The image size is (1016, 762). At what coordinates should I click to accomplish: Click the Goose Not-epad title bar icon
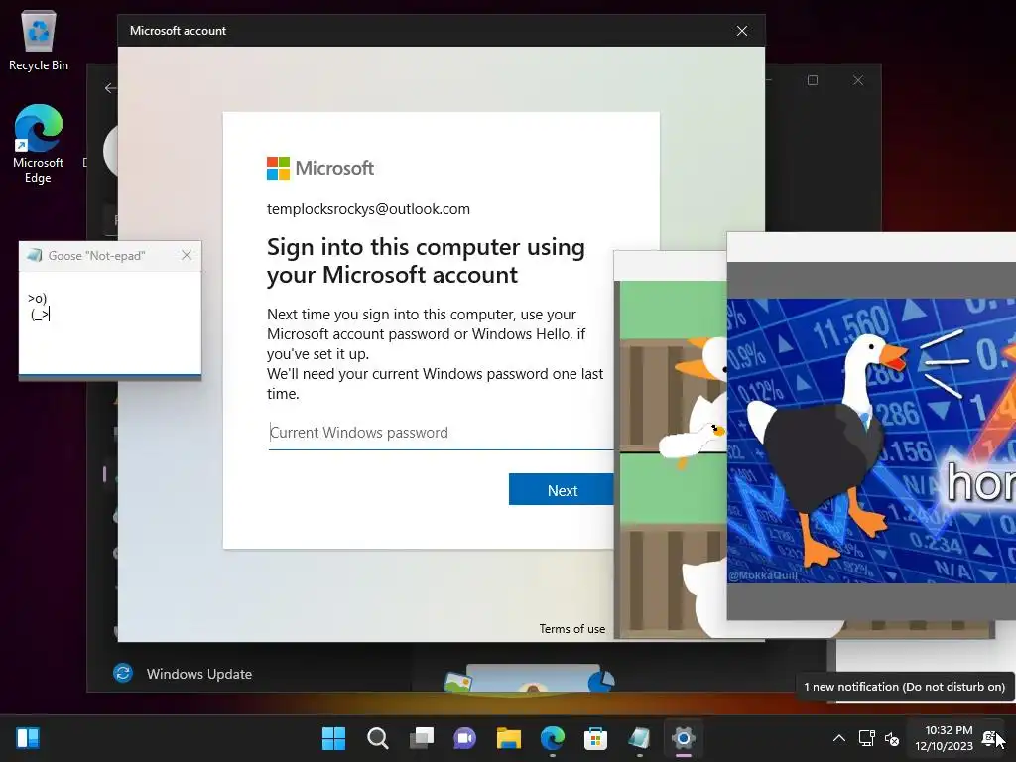34,255
